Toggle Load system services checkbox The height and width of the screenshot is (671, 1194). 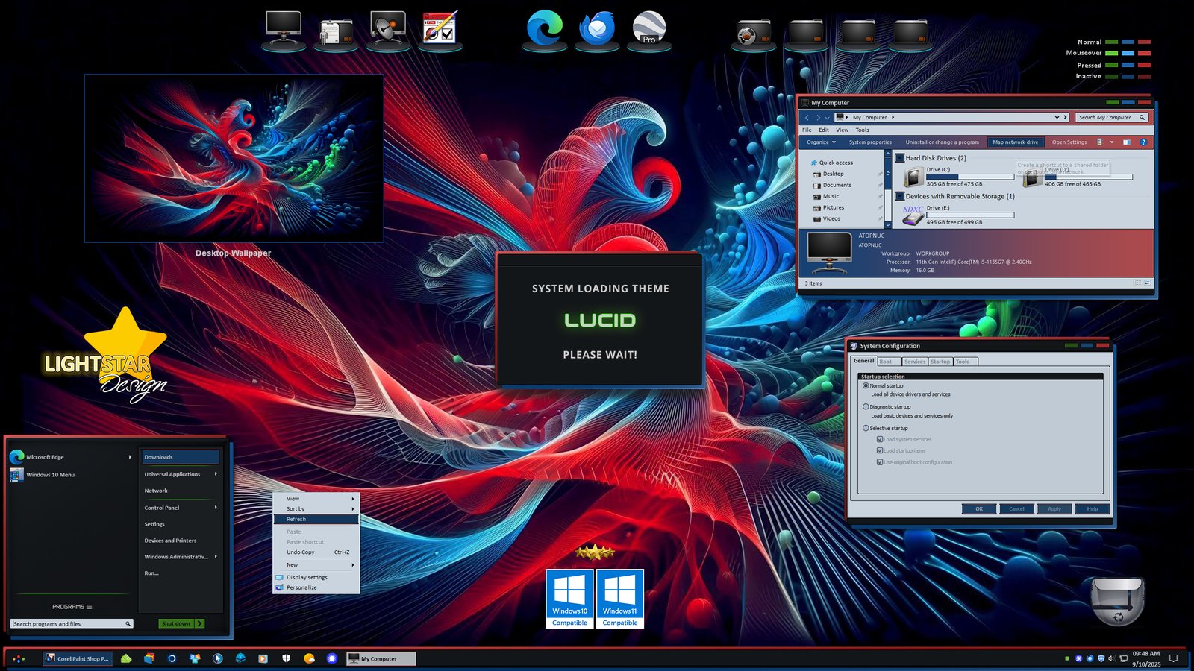pos(880,439)
